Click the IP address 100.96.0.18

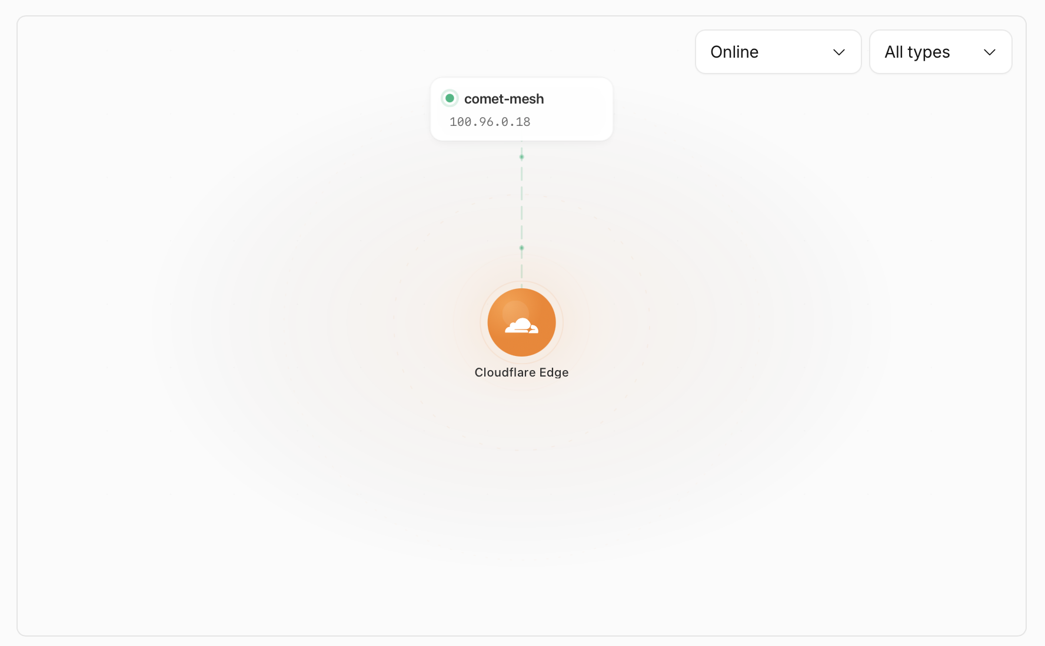pos(490,122)
